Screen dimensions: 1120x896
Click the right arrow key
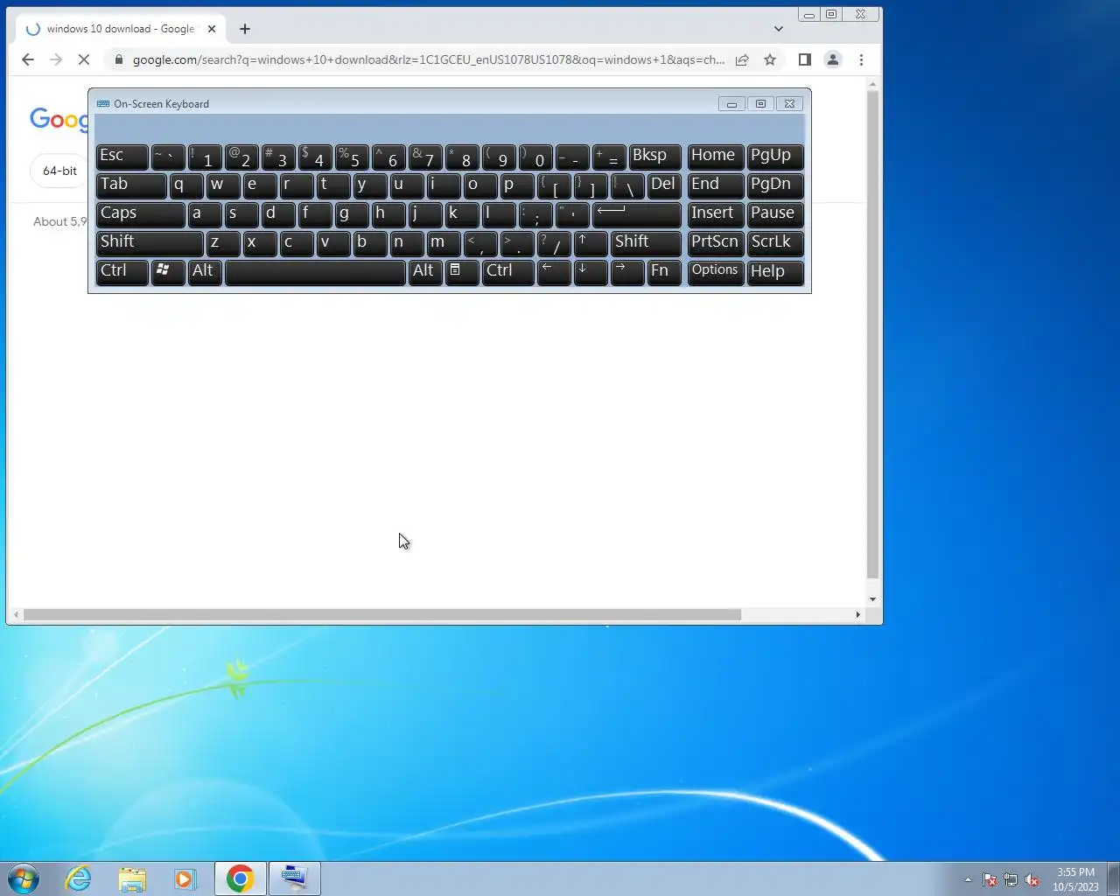(627, 272)
